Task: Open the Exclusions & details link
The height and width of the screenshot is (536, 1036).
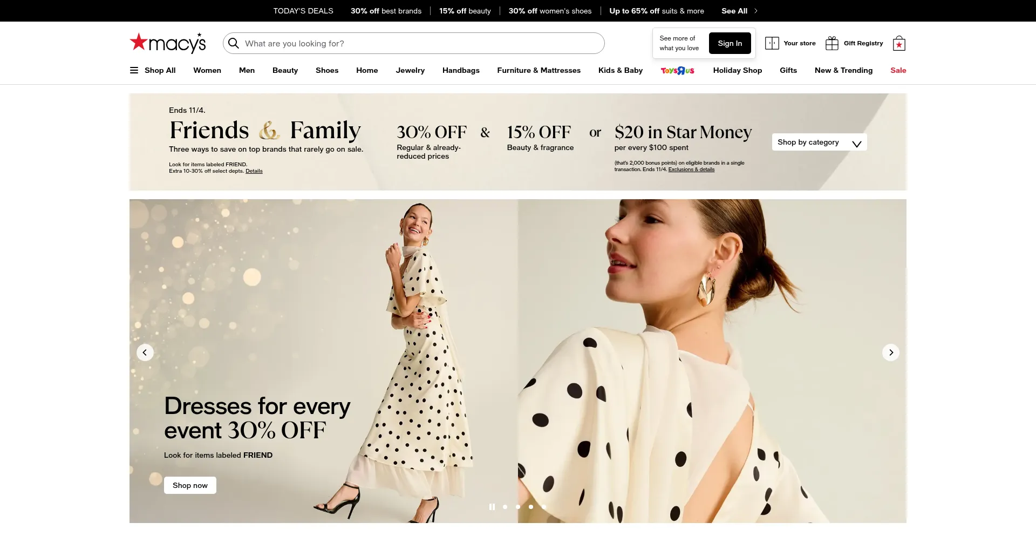Action: click(x=691, y=169)
